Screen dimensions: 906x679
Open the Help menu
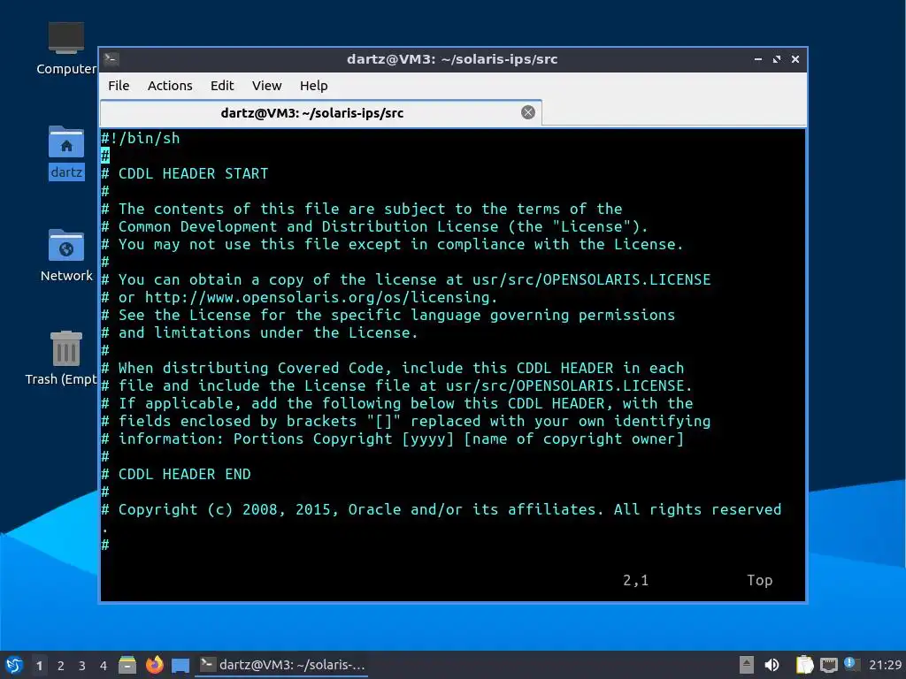314,86
